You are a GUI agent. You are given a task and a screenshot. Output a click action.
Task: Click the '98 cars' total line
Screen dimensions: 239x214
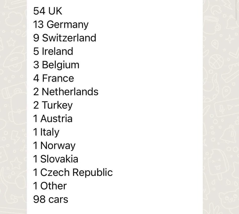[51, 199]
